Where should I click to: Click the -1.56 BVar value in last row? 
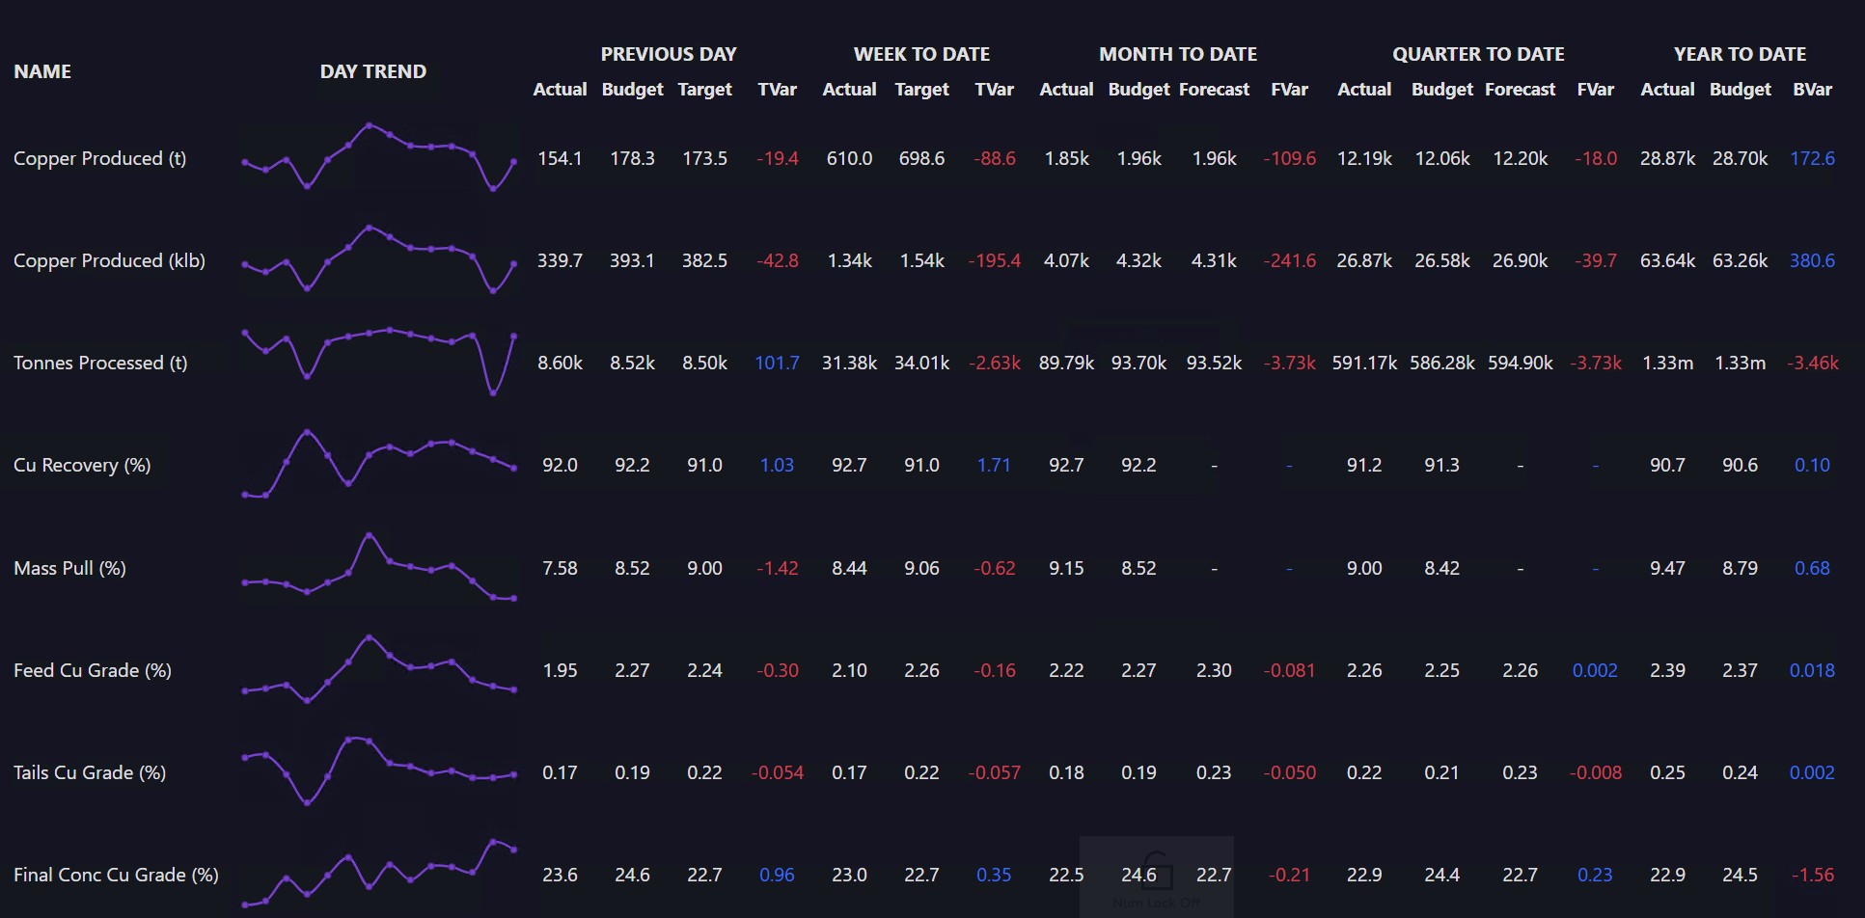pyautogui.click(x=1812, y=875)
